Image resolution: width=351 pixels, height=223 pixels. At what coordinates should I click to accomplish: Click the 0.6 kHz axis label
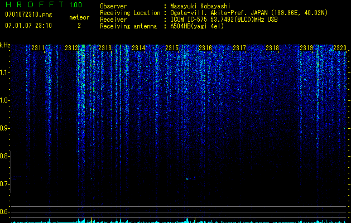[4, 212]
